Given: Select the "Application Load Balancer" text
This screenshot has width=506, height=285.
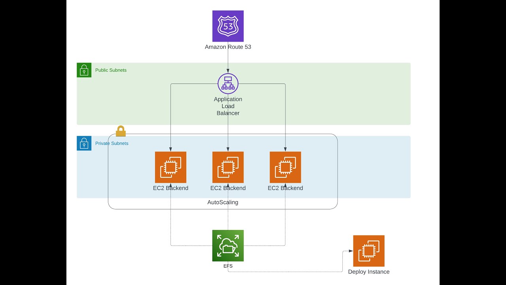Looking at the screenshot, I should (228, 106).
